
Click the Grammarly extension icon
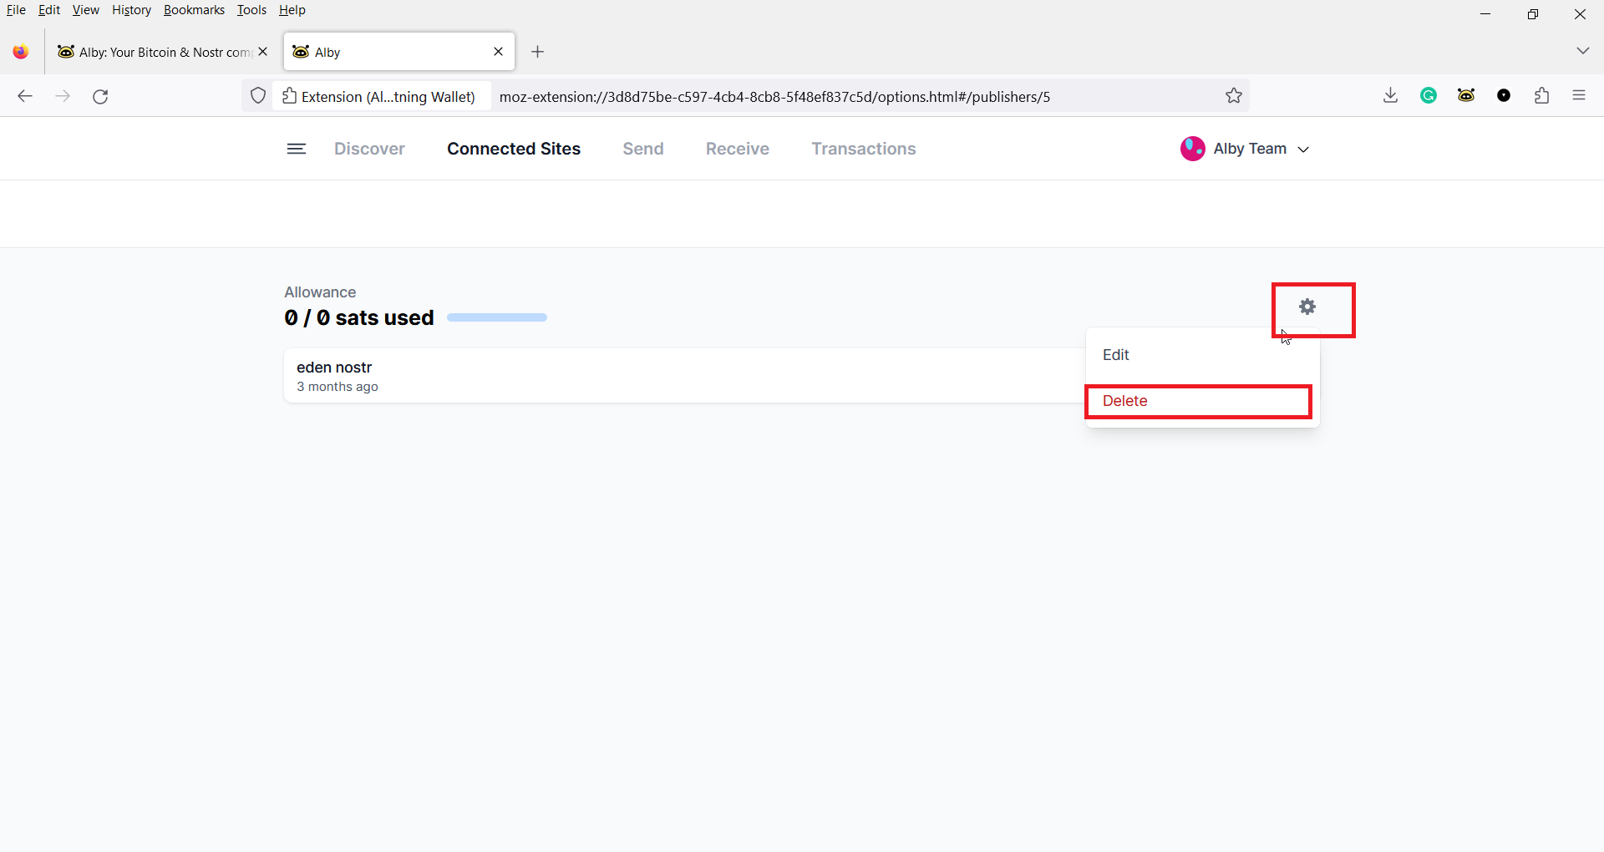point(1429,96)
